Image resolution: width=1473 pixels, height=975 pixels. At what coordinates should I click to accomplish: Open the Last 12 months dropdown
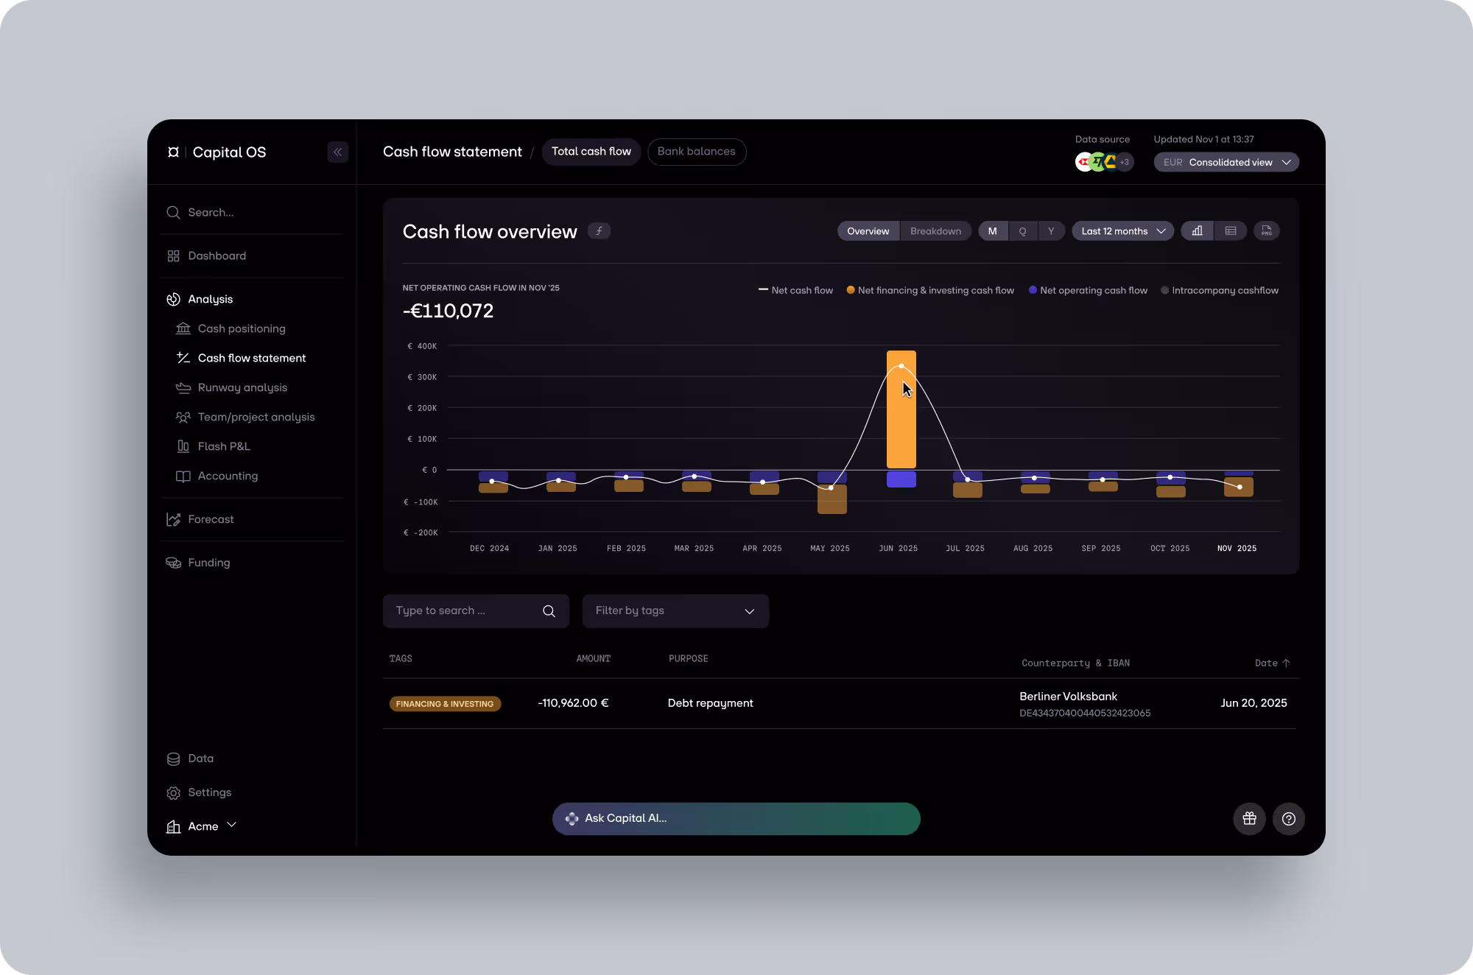(1122, 231)
